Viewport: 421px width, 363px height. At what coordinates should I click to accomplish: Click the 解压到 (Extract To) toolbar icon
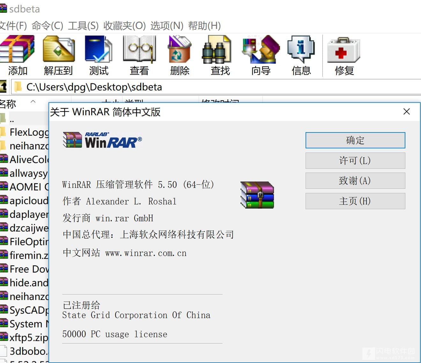pos(59,49)
